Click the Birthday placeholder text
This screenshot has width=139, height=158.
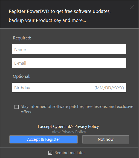pos(22,88)
